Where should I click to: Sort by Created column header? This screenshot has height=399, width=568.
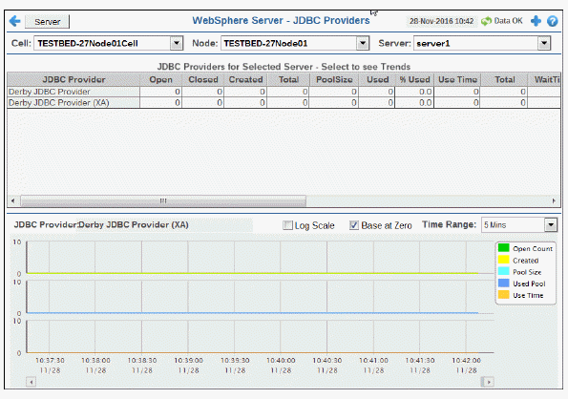[245, 79]
